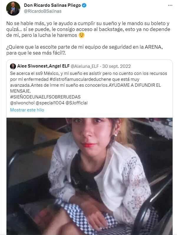Image resolution: width=177 pixels, height=235 pixels.
Task: Click the main tweet text about backstage access
Action: [88, 29]
